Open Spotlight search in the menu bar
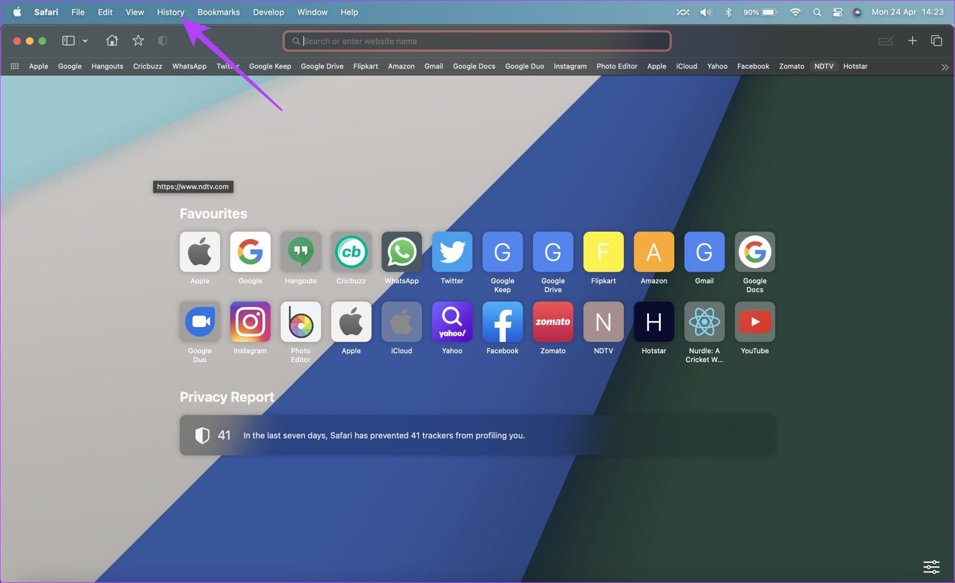Image resolution: width=955 pixels, height=583 pixels. click(817, 12)
